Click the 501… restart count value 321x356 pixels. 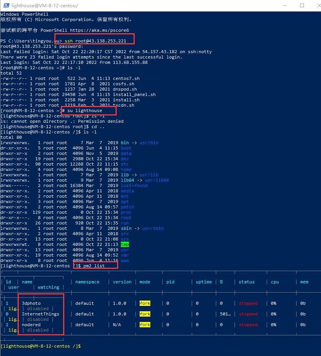pos(225,314)
